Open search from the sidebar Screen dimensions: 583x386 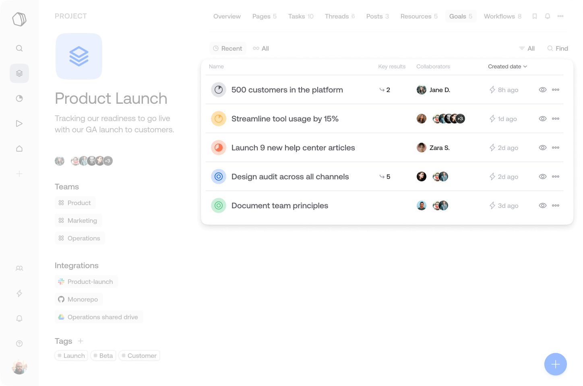pyautogui.click(x=19, y=48)
